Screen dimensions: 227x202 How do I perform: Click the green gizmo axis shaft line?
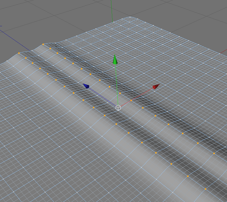[117, 85]
